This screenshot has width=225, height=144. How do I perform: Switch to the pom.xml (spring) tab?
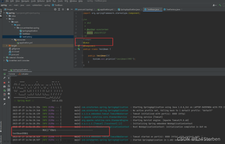tap(84, 9)
